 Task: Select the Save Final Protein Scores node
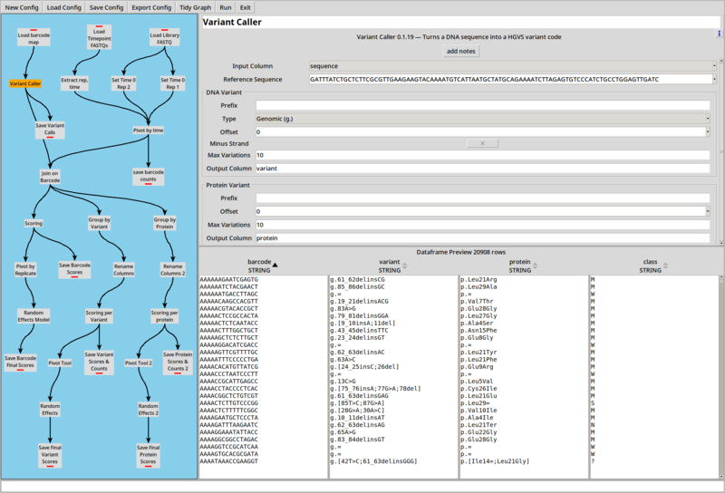(148, 455)
